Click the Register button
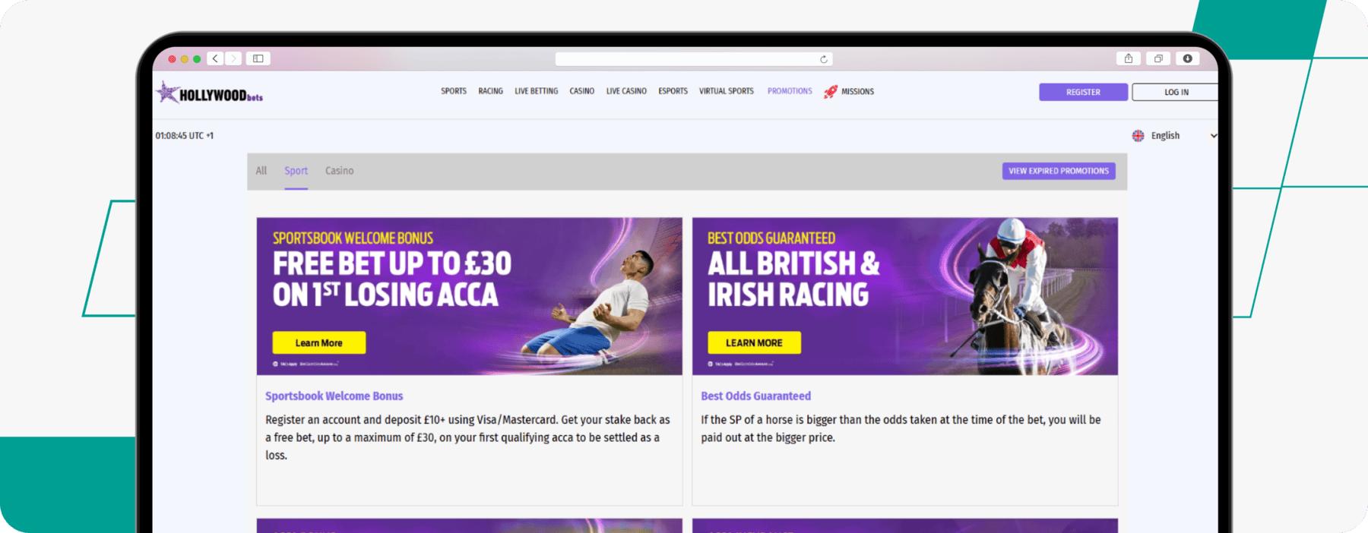Image resolution: width=1368 pixels, height=533 pixels. pyautogui.click(x=1083, y=92)
